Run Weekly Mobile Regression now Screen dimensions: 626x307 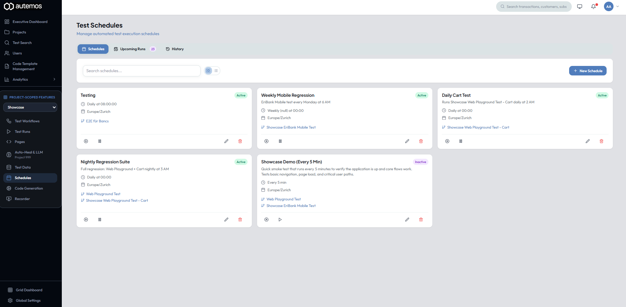(x=266, y=141)
